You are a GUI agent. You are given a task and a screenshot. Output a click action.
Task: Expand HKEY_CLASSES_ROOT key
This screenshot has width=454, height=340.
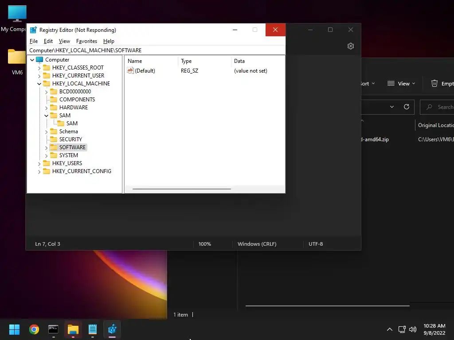tap(39, 68)
